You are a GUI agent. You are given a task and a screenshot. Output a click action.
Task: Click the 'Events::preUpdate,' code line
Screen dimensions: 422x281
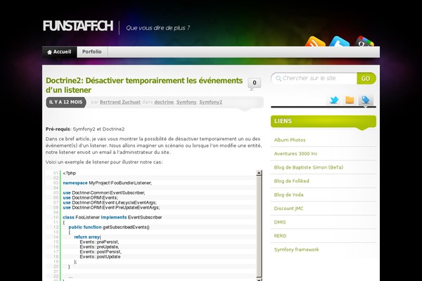[99, 247]
